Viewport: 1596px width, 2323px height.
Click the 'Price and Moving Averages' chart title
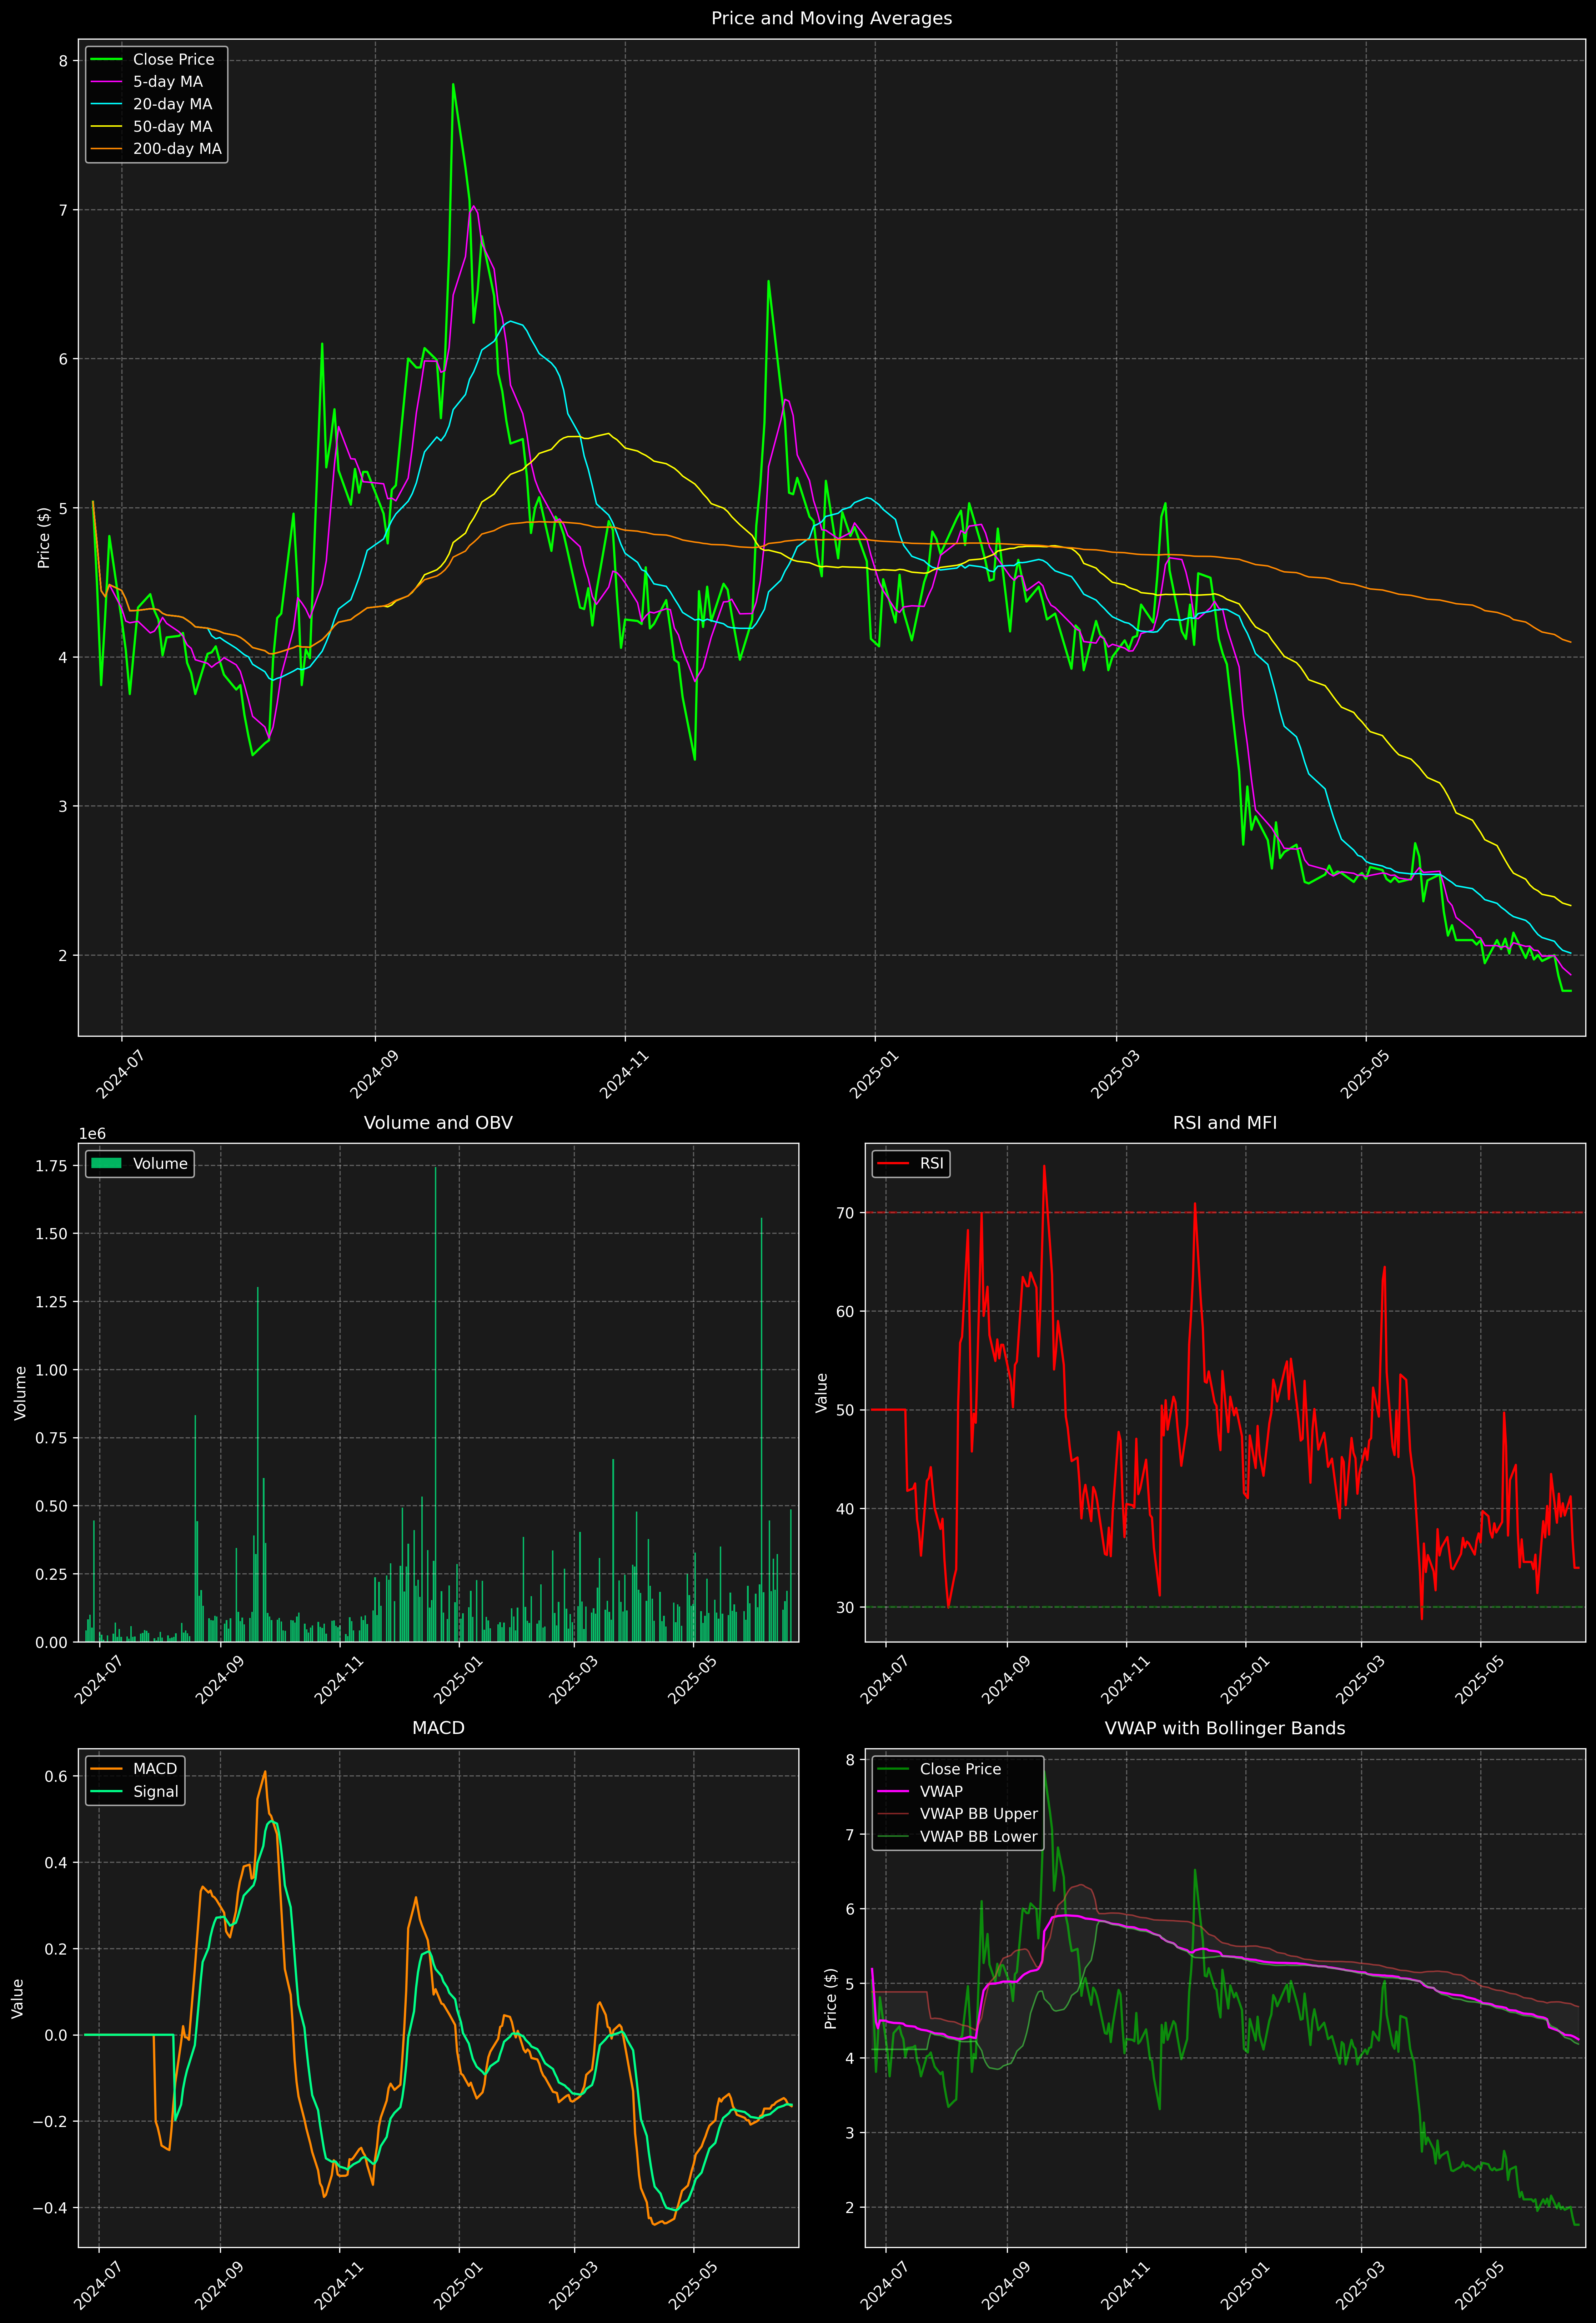(x=831, y=18)
